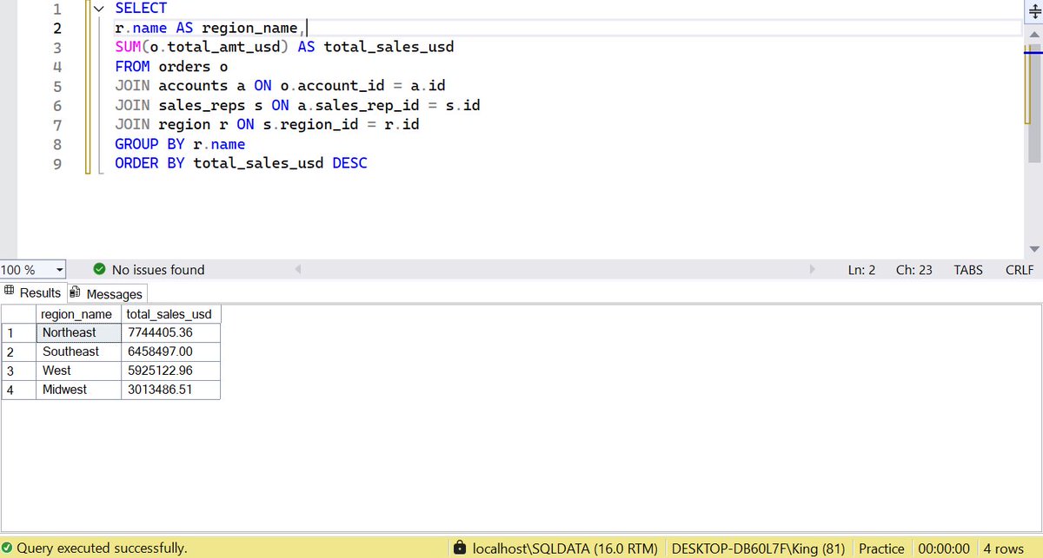Click the padlock connection icon in the status bar
The image size is (1043, 558).
(460, 548)
